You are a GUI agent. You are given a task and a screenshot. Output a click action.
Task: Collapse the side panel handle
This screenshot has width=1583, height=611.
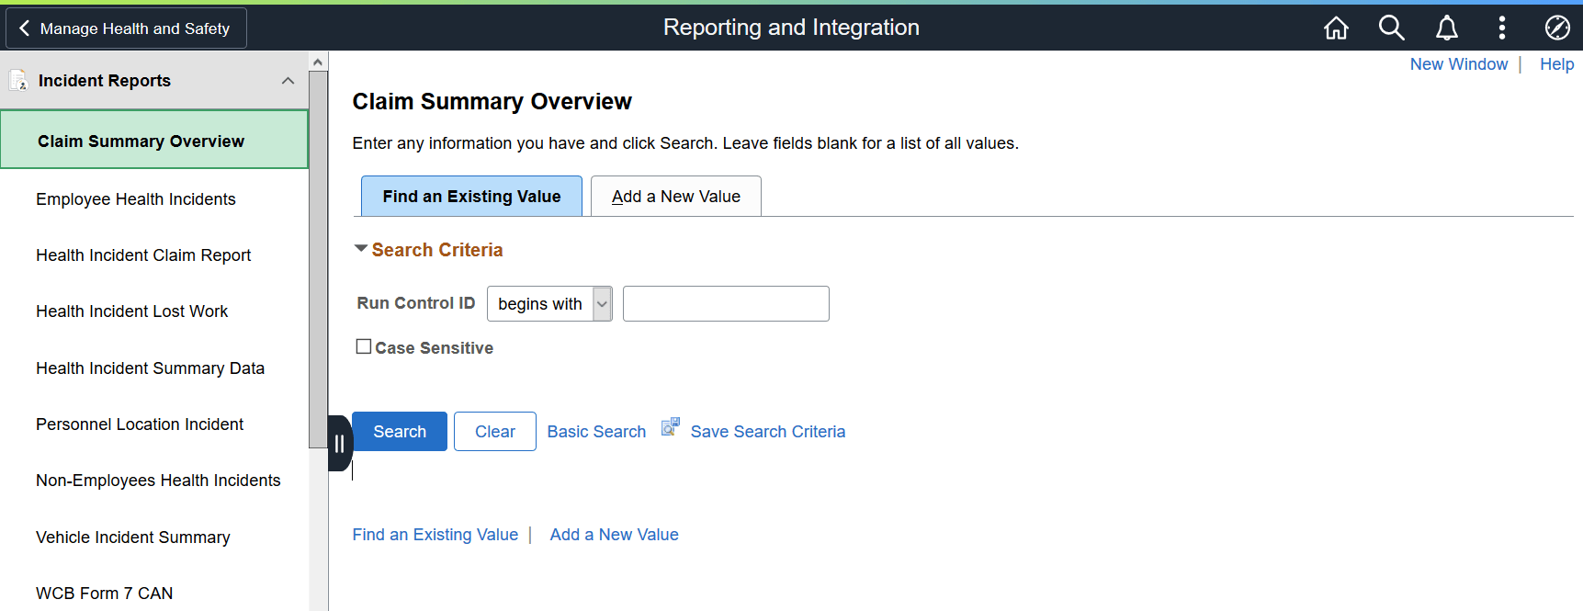coord(339,444)
